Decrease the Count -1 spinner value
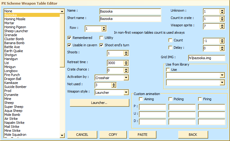Image resolution: width=230 pixels, height=141 pixels. [222, 42]
